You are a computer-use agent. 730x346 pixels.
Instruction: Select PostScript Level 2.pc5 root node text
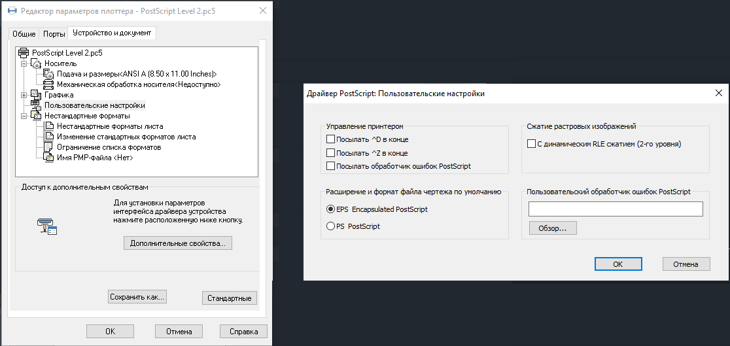67,53
